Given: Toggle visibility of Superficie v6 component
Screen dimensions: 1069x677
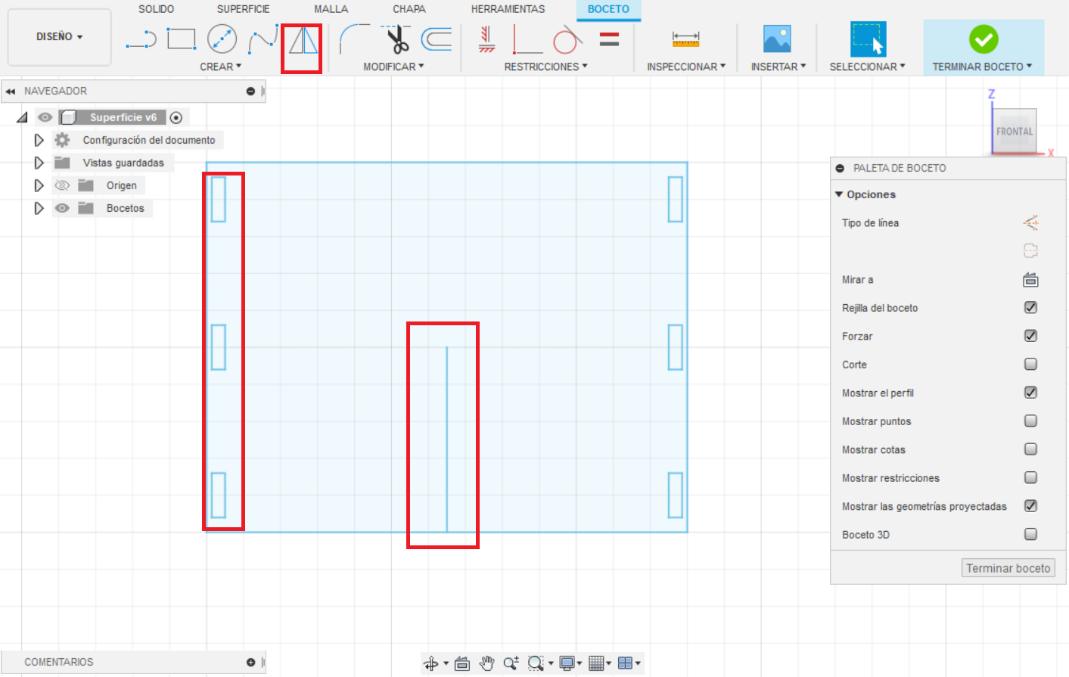Looking at the screenshot, I should (45, 117).
